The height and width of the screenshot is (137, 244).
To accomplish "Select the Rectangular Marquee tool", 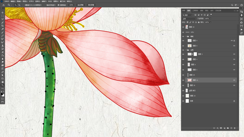I will [2, 16].
